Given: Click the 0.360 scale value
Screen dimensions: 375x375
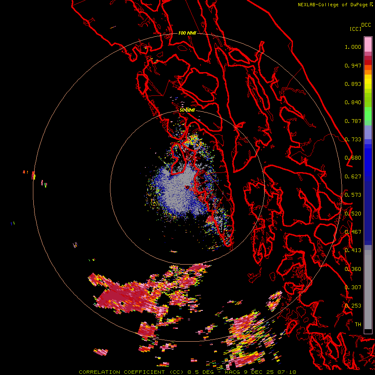Looking at the screenshot, I should (353, 269).
